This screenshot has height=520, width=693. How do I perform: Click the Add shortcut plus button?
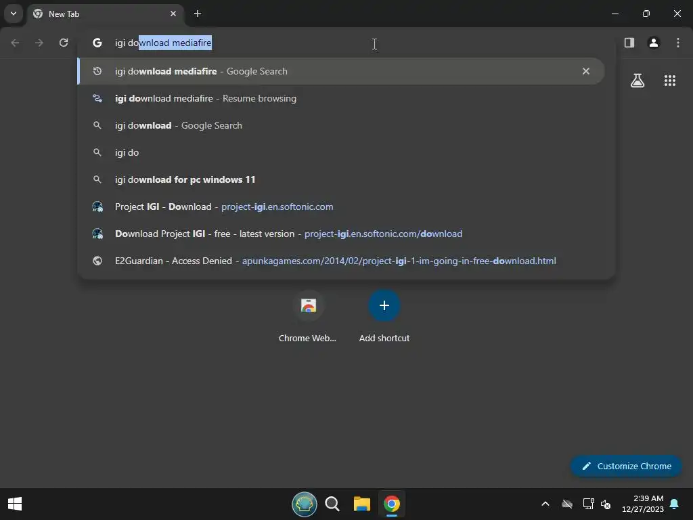pyautogui.click(x=384, y=305)
